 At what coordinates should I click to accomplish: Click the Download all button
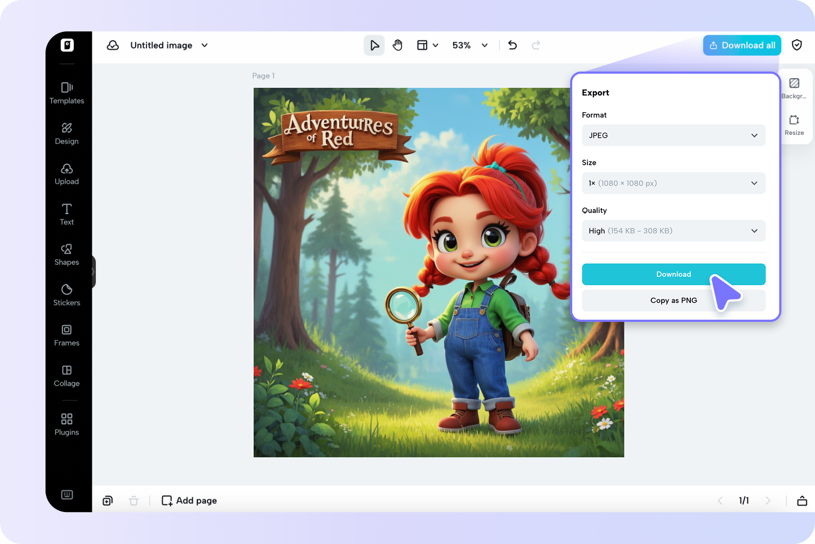(x=742, y=45)
